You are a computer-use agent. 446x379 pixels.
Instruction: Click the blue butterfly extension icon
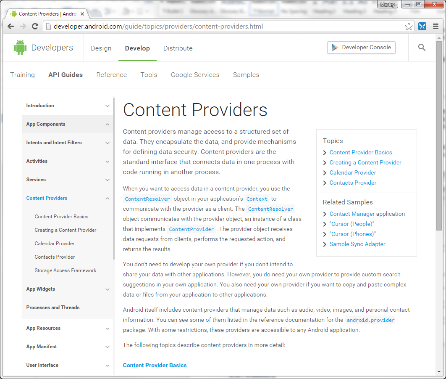click(x=422, y=26)
